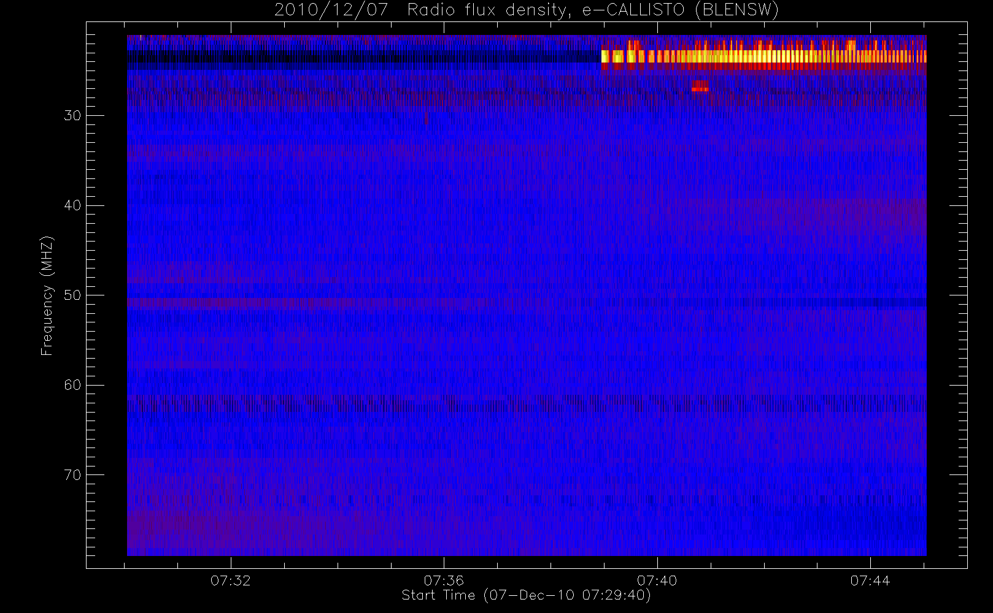Click the 30 MHz frequency label

pos(72,115)
